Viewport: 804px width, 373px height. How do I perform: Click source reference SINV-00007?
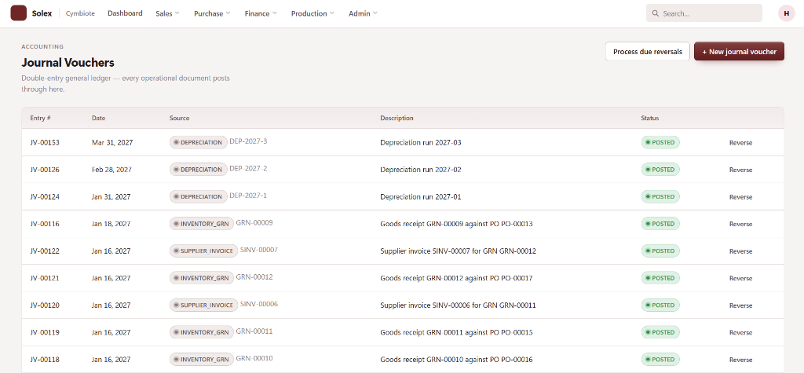(259, 250)
